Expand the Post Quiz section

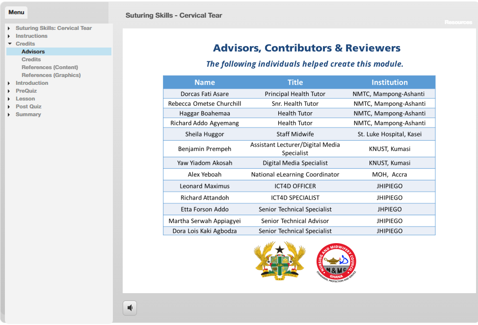(x=9, y=107)
